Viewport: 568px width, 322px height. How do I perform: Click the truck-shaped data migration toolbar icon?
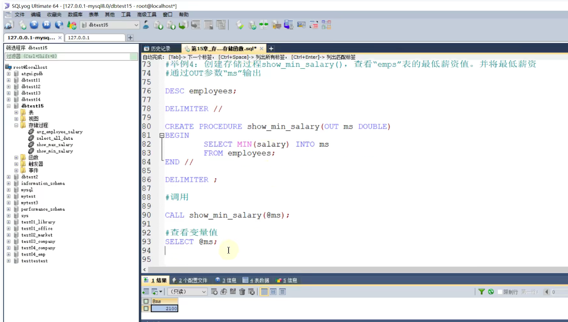coord(277,25)
